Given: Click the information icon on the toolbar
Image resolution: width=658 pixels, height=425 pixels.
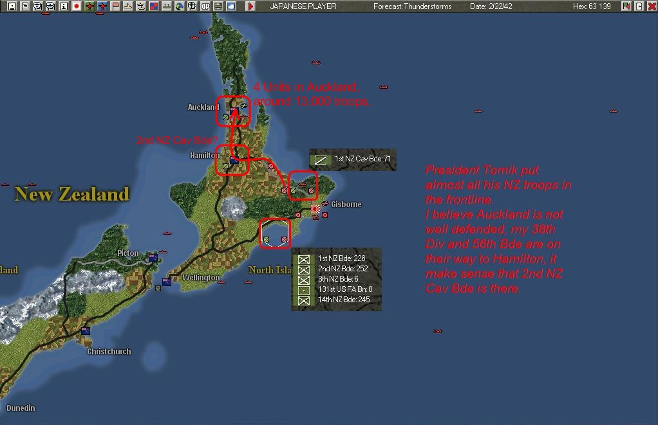Looking at the screenshot, I should pos(64,6).
